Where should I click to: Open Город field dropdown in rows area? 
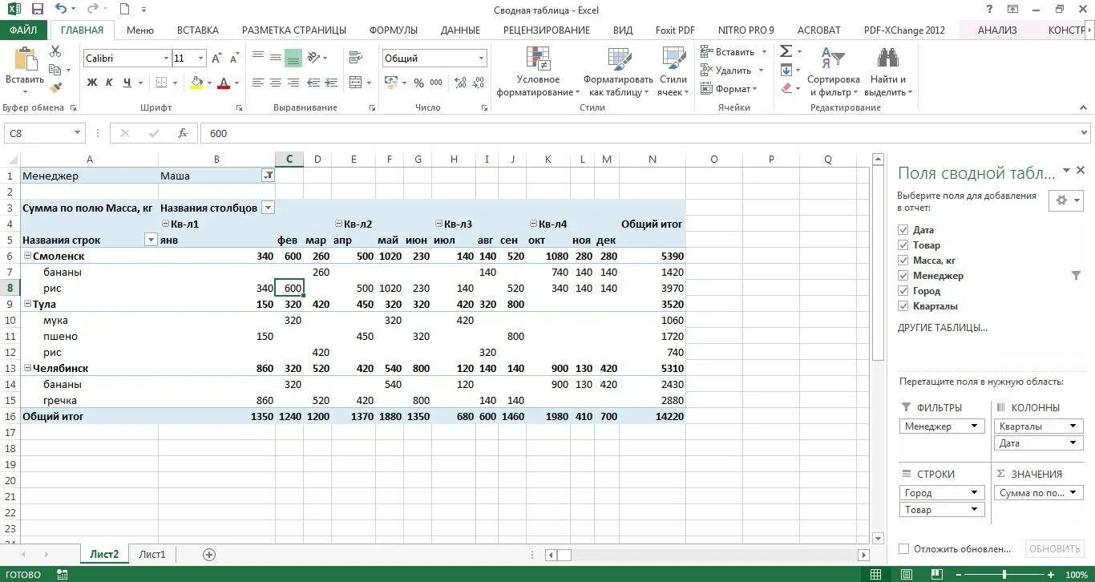pos(975,493)
